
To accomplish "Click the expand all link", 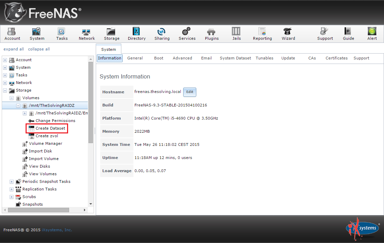I will click(14, 49).
